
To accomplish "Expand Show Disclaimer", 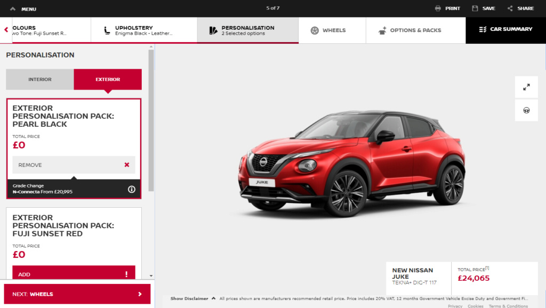I will pyautogui.click(x=193, y=298).
